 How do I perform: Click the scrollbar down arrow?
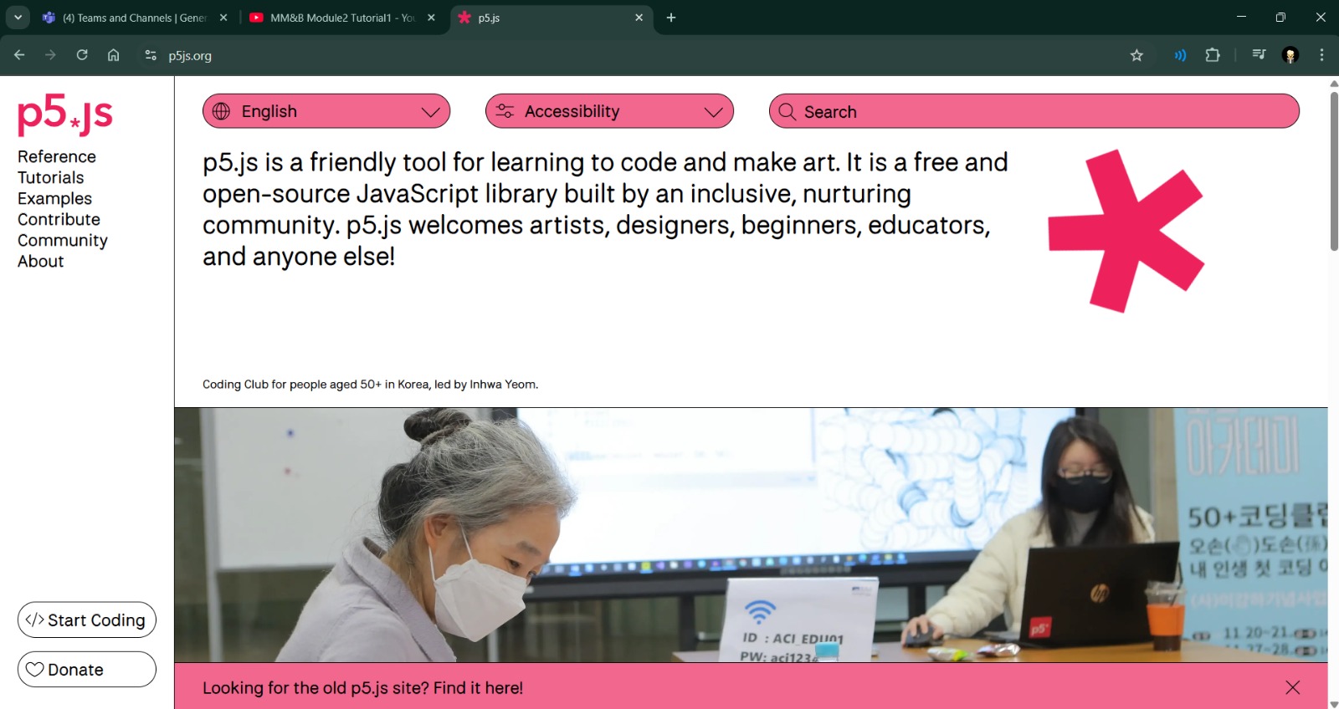tap(1334, 703)
